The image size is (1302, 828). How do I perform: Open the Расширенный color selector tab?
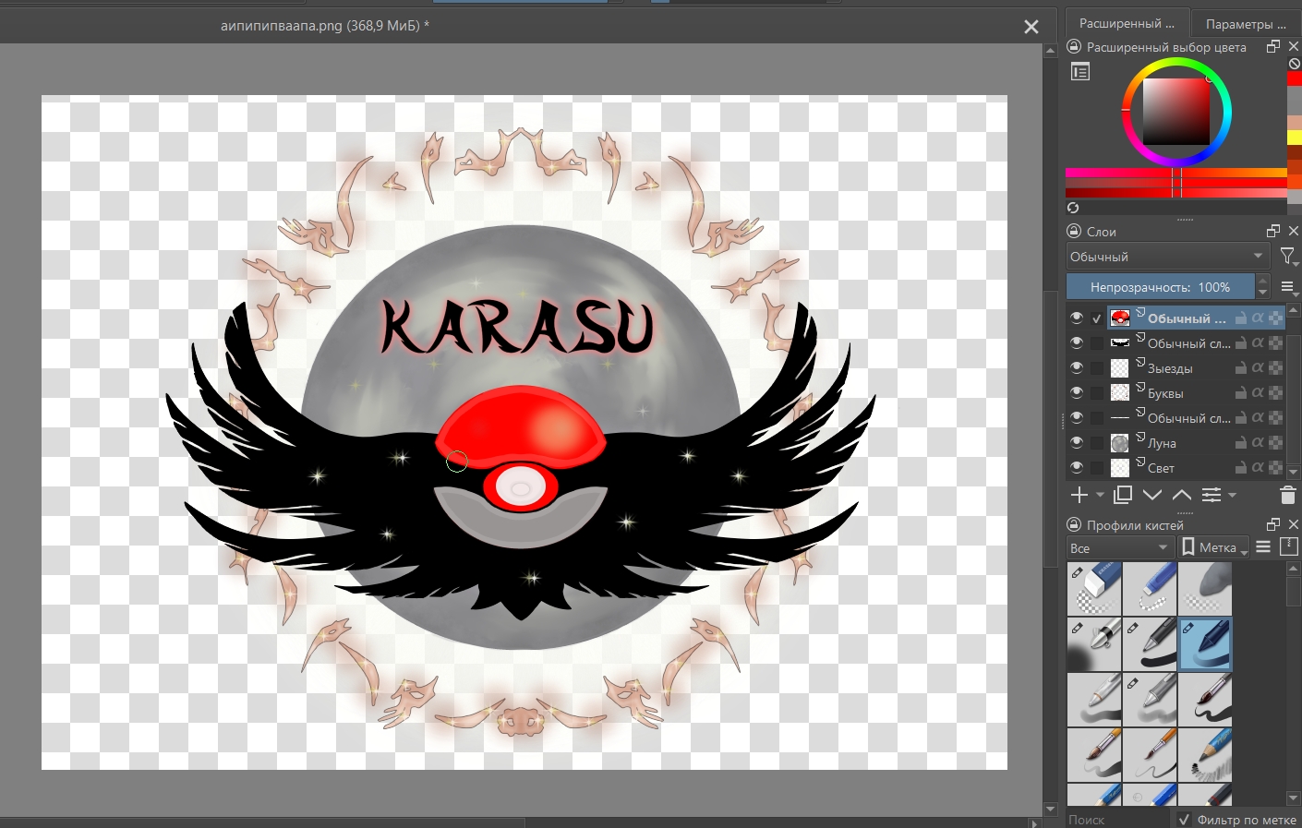[x=1127, y=23]
